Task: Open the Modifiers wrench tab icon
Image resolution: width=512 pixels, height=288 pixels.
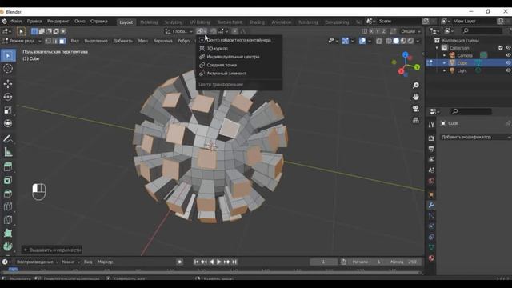Action: (x=431, y=205)
